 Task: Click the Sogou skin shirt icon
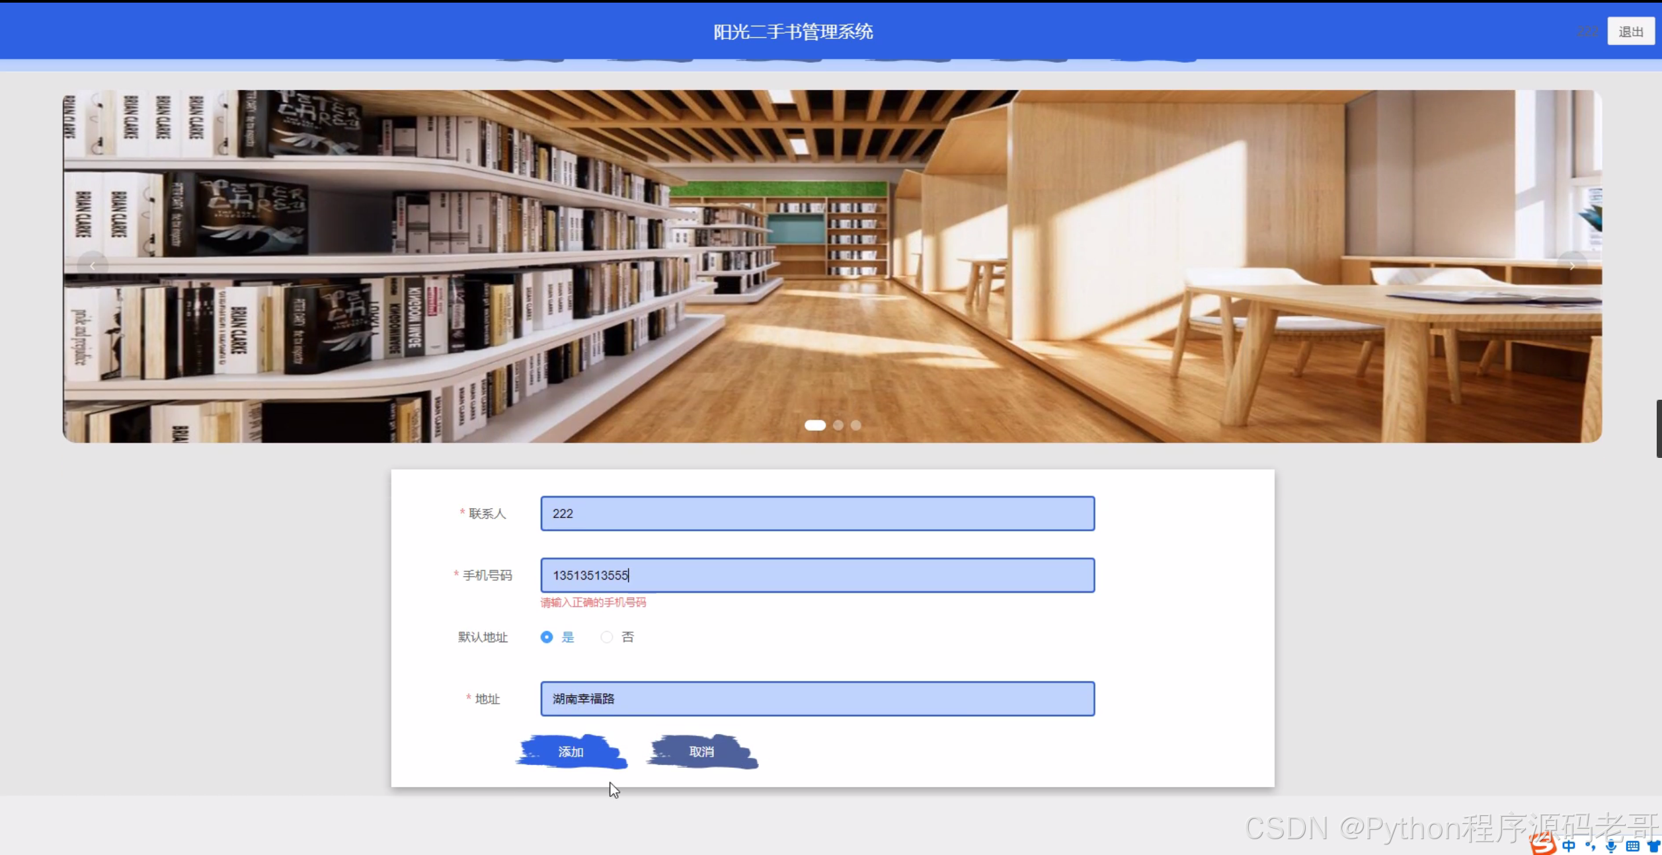point(1653,846)
